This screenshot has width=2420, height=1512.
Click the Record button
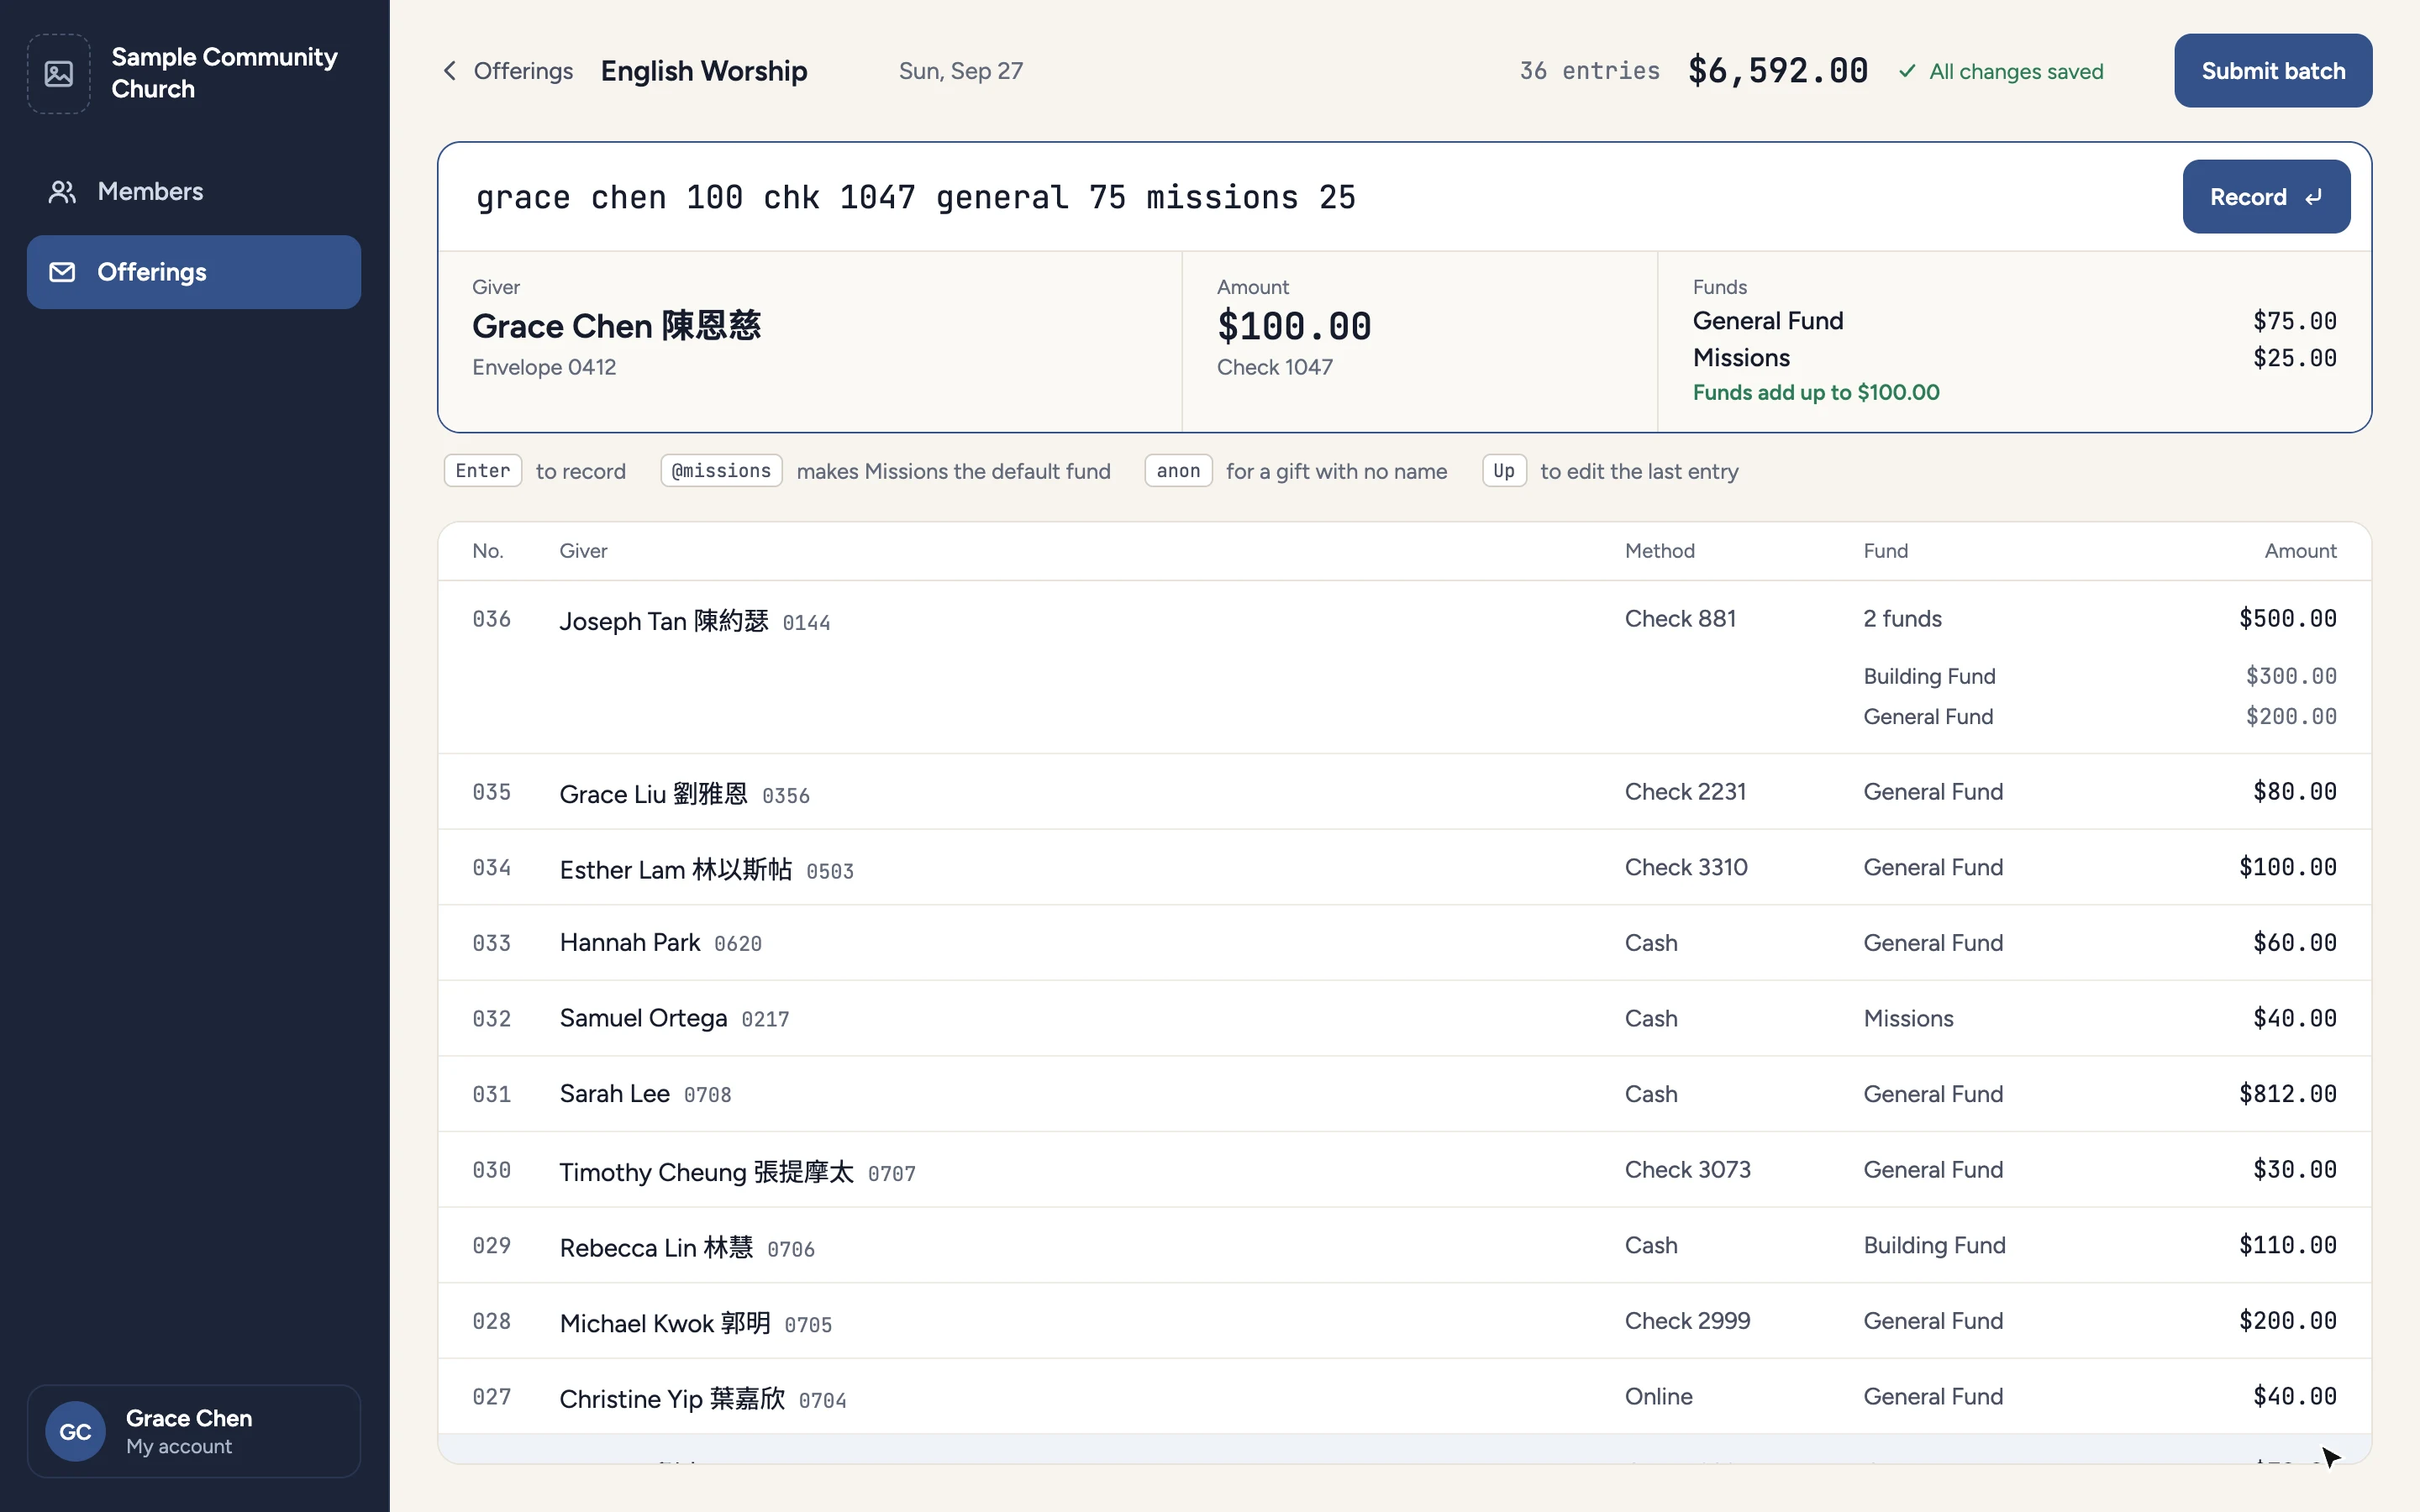click(x=2266, y=197)
